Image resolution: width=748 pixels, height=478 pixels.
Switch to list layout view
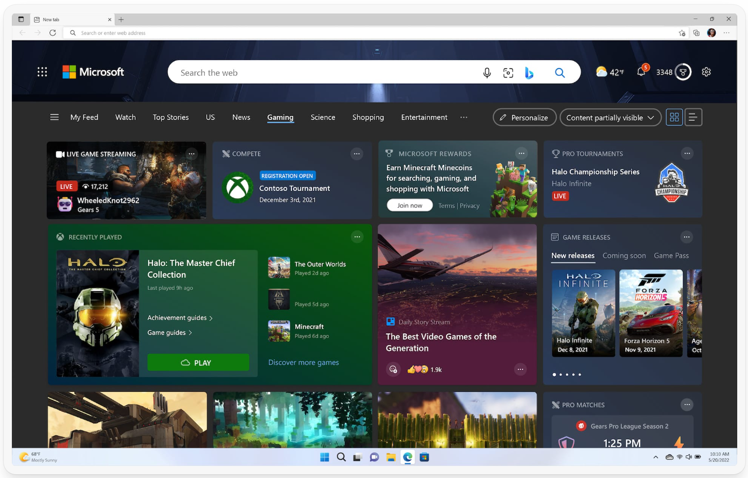coord(693,117)
